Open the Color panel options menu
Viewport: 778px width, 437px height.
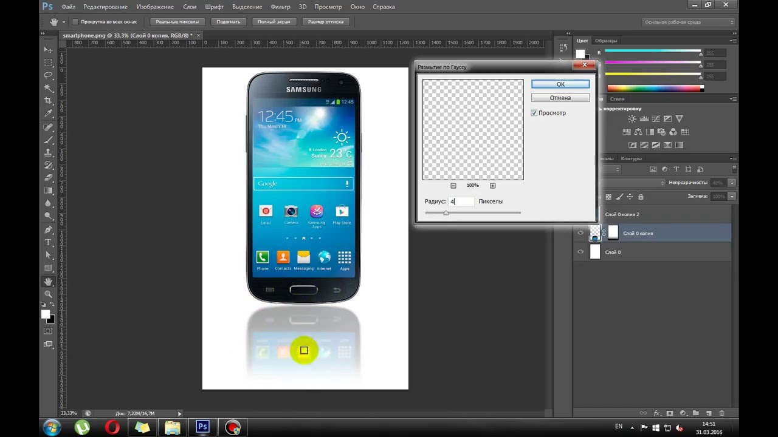coord(732,41)
